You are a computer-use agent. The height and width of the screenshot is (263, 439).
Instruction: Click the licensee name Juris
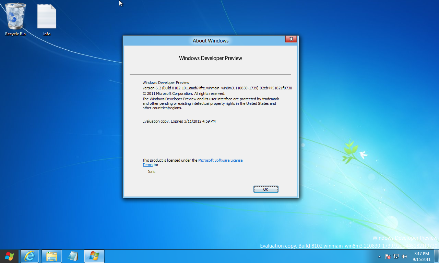click(x=152, y=172)
